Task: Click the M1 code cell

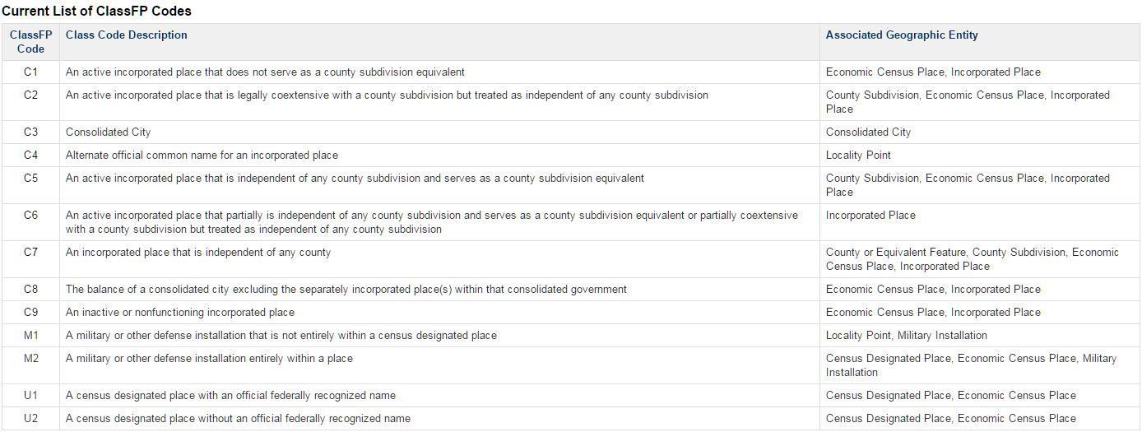Action: [x=30, y=336]
